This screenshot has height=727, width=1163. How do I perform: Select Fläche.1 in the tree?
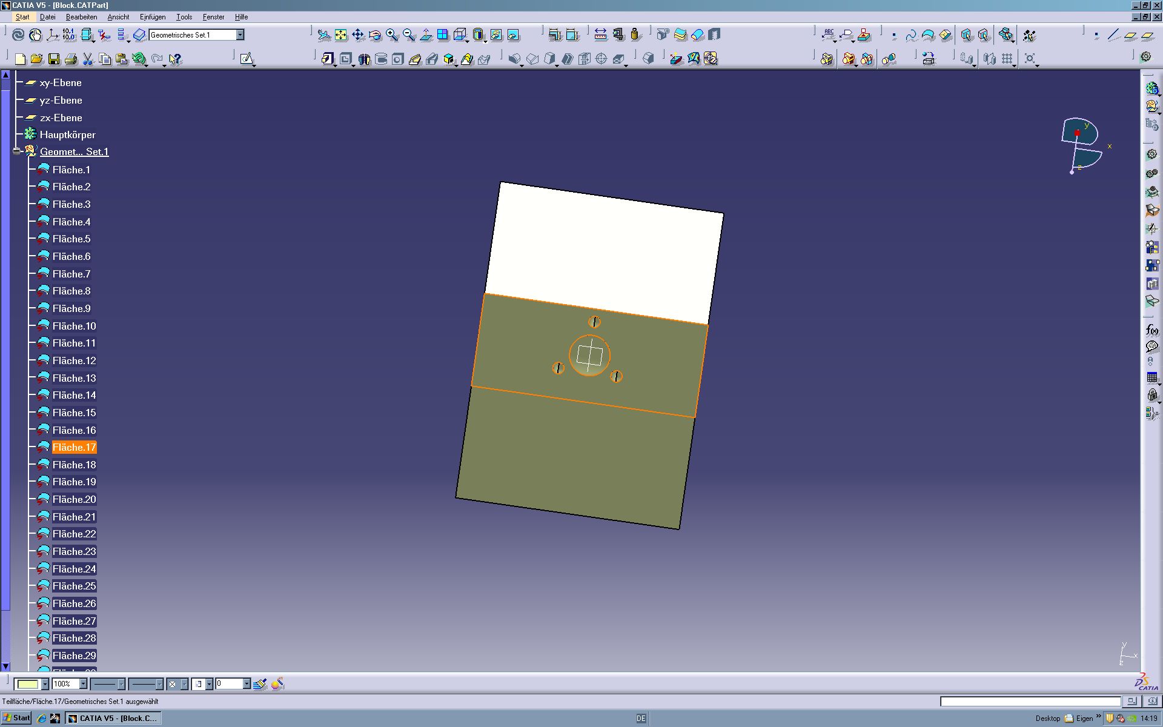pos(71,170)
